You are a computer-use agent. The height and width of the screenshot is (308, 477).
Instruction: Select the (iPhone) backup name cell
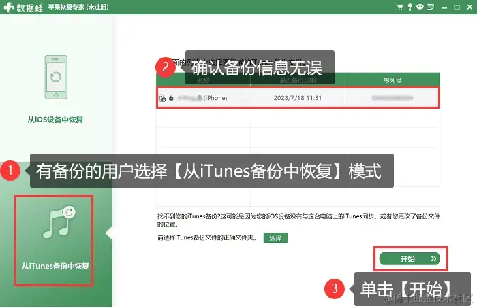(x=203, y=98)
